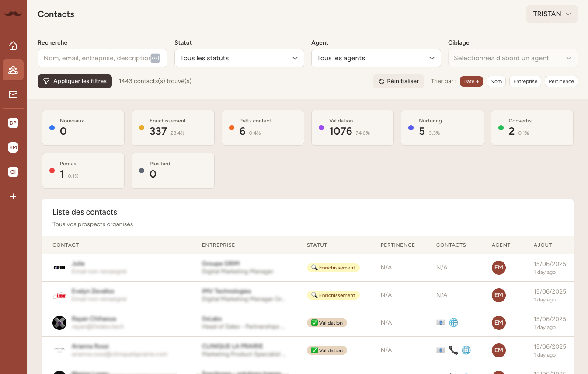
Task: Open the Home icon in sidebar
Action: point(13,45)
